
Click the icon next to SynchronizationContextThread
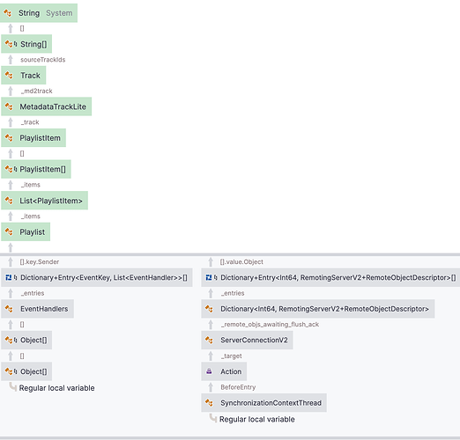pyautogui.click(x=209, y=403)
